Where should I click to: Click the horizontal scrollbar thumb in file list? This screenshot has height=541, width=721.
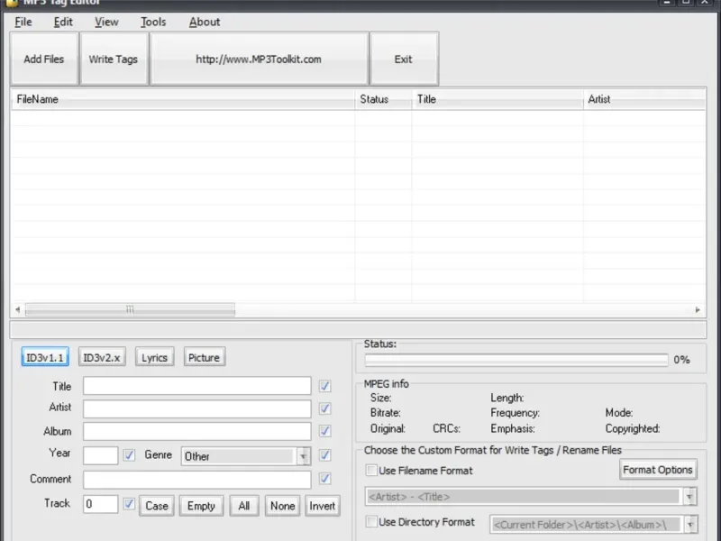[x=130, y=309]
